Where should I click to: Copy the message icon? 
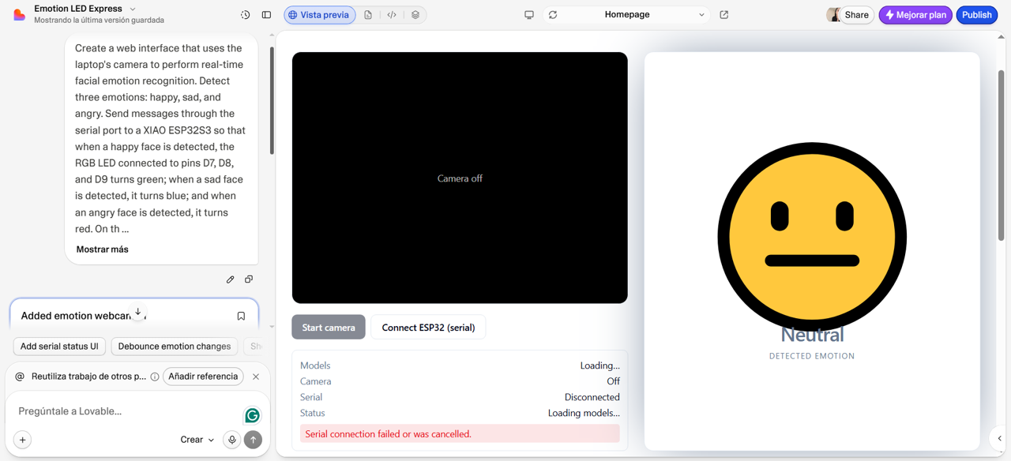tap(249, 279)
